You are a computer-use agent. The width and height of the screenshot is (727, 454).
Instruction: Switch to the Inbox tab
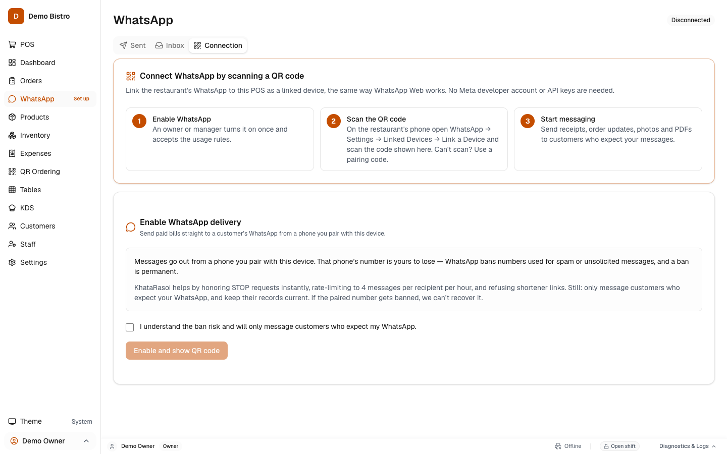point(170,45)
